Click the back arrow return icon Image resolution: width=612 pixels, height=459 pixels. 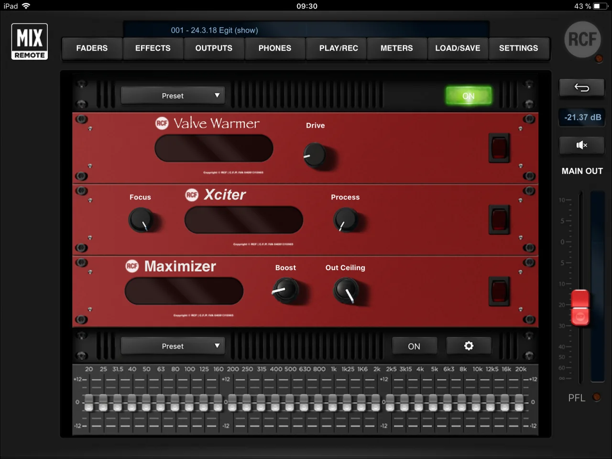(581, 87)
